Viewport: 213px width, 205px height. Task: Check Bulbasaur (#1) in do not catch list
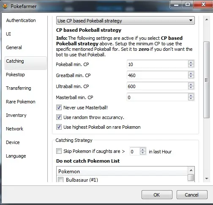pyautogui.click(x=61, y=180)
